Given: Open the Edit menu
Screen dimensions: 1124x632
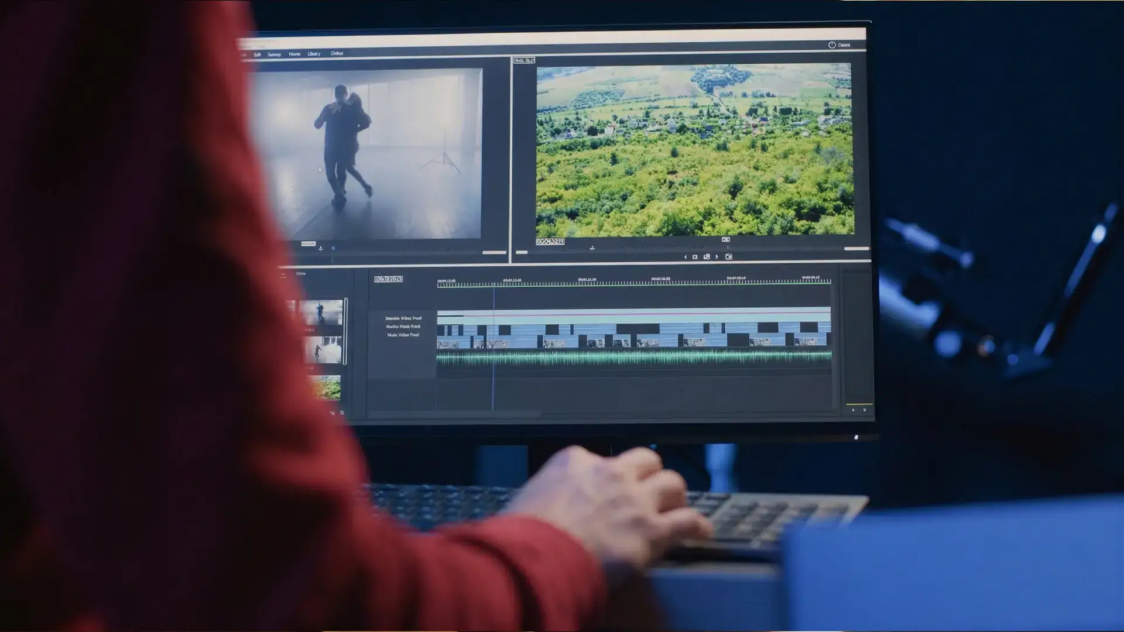Looking at the screenshot, I should (x=257, y=54).
